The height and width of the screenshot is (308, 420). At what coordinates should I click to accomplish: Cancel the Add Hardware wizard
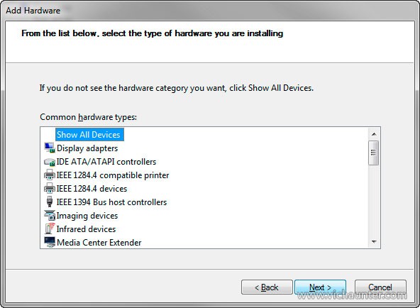click(x=380, y=287)
